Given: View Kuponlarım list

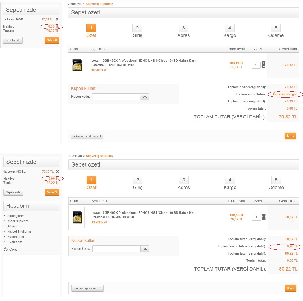Looking at the screenshot, I should [x=16, y=237].
